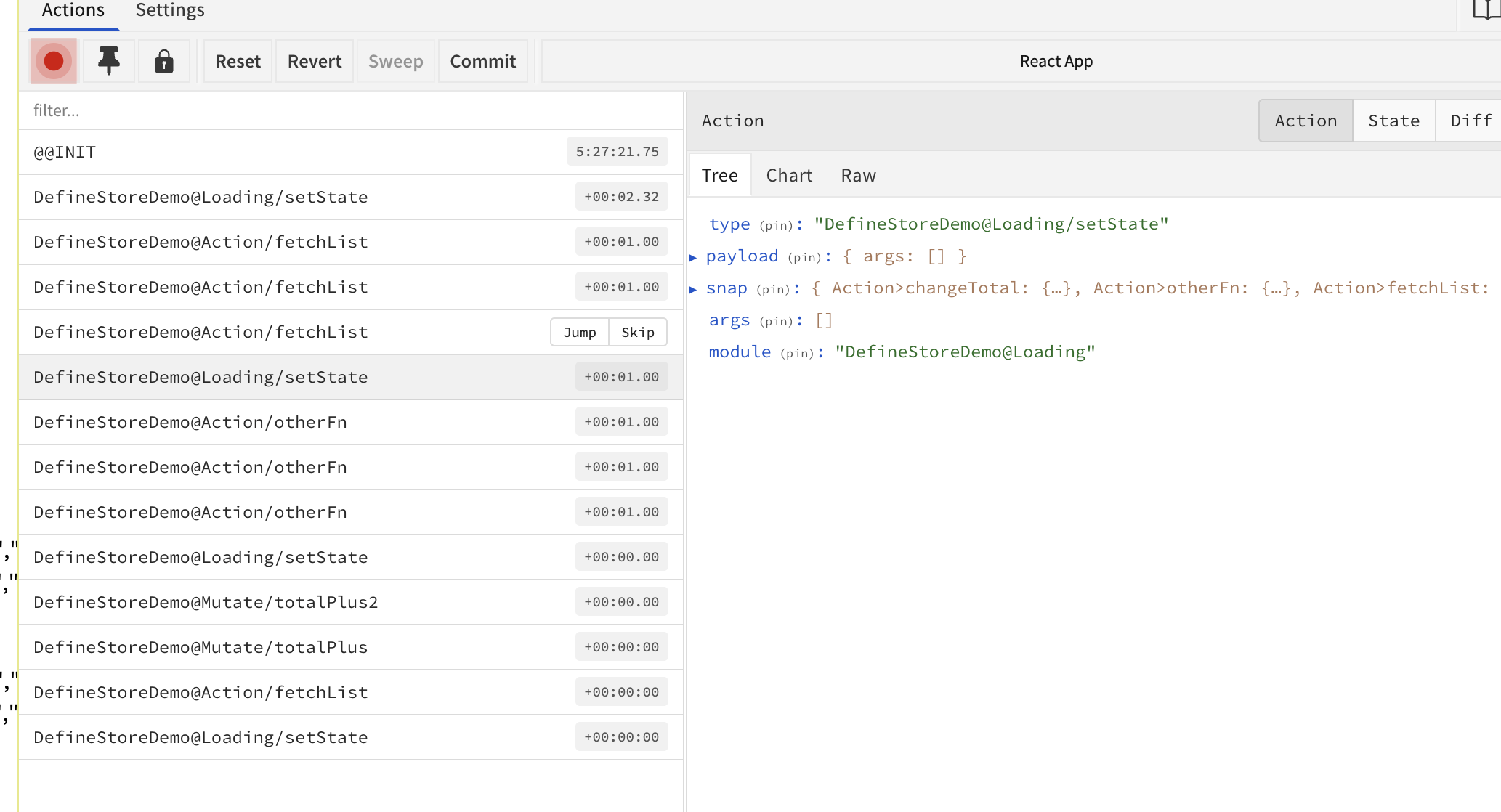The image size is (1501, 812).
Task: Focus the filter input field
Action: [349, 110]
